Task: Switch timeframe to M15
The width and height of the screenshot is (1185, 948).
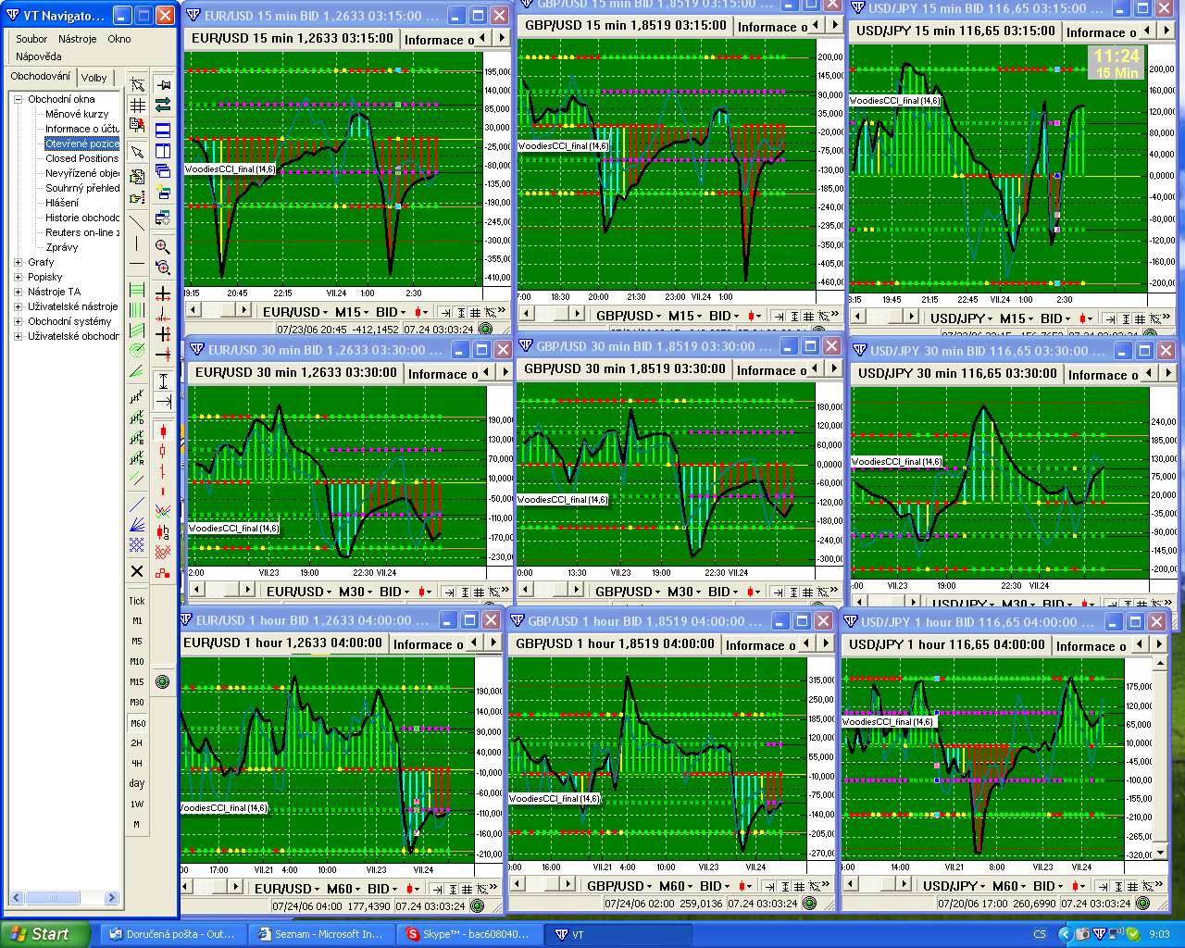Action: [137, 682]
